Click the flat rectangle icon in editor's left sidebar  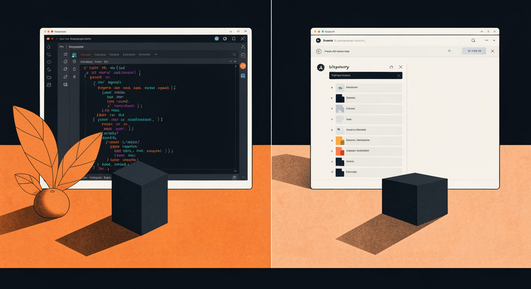coord(49,77)
